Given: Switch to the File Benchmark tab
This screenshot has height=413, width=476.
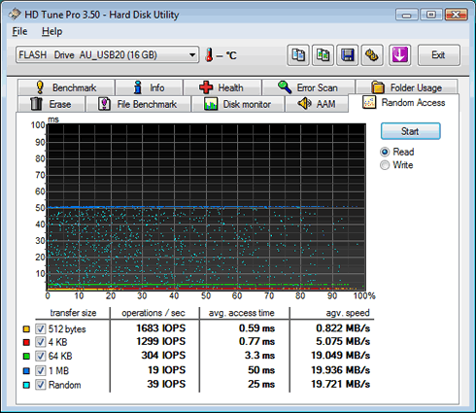Looking at the screenshot, I should pyautogui.click(x=138, y=104).
